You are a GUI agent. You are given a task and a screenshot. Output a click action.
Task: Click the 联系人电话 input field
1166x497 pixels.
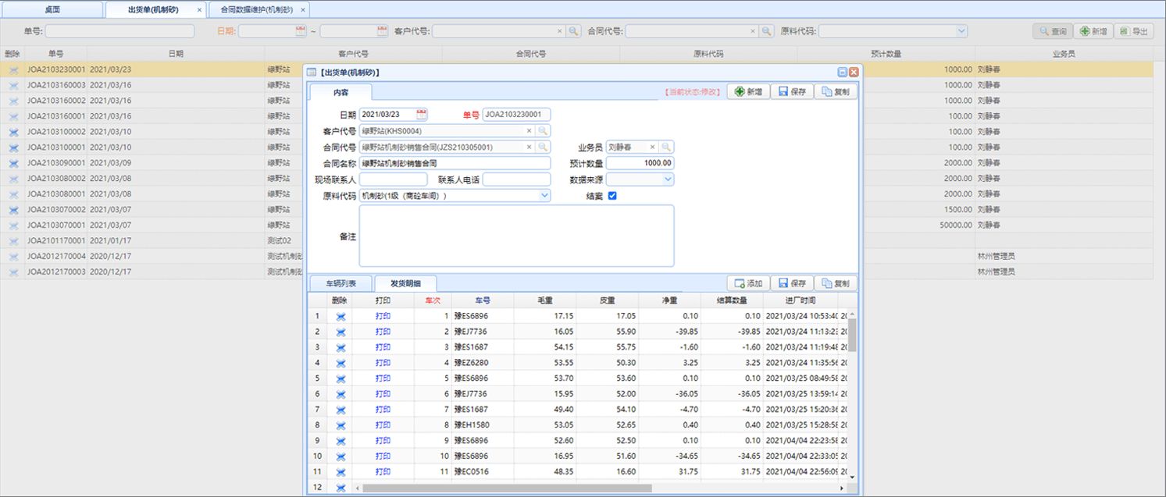516,179
